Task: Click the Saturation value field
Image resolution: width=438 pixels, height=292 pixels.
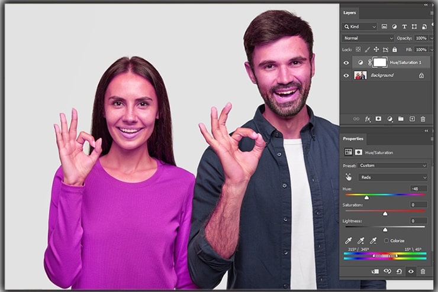Action: click(x=418, y=205)
